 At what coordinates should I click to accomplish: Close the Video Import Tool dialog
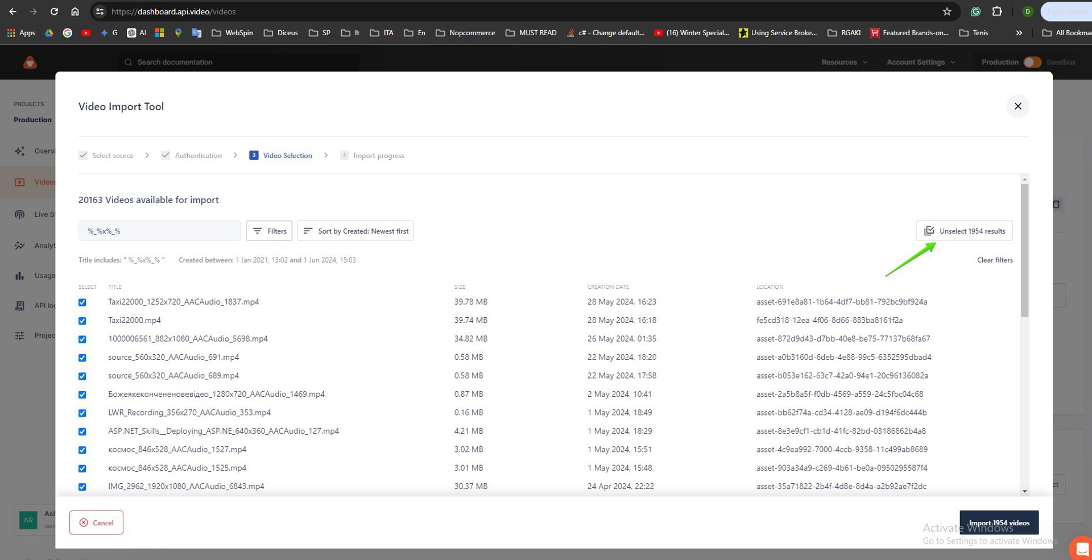(1018, 106)
